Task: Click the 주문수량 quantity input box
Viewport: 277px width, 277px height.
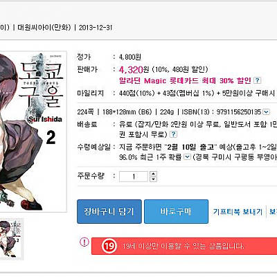Action: [134, 177]
